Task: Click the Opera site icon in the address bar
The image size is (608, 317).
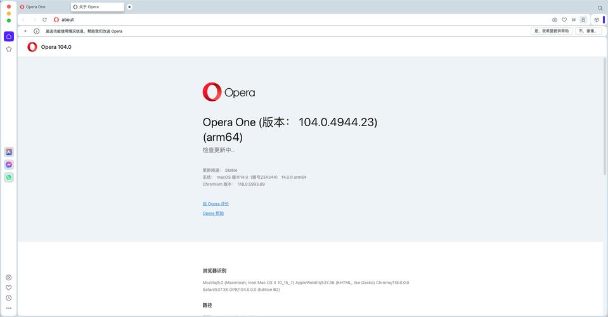Action: tap(56, 20)
